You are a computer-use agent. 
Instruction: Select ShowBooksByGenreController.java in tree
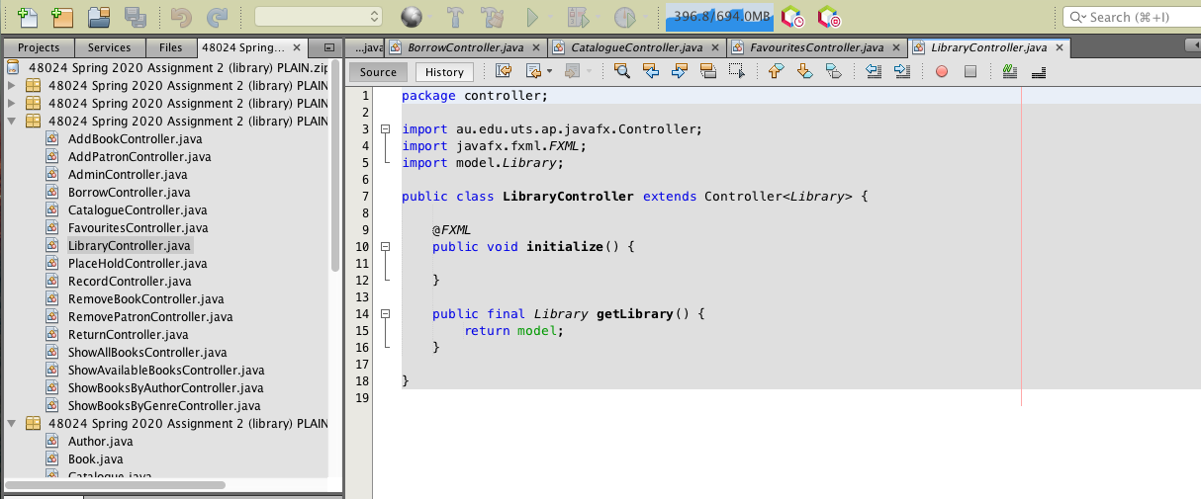coord(164,406)
